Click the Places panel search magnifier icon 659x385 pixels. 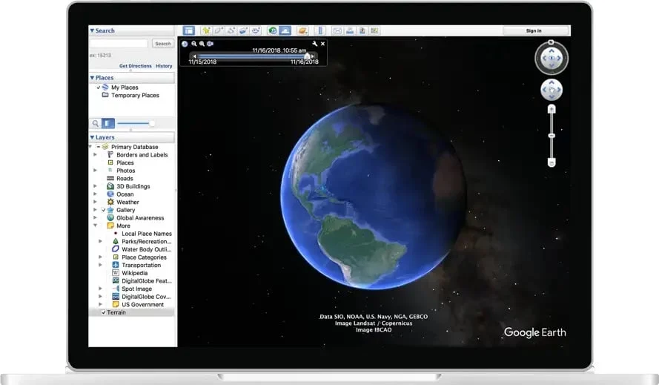coord(96,123)
